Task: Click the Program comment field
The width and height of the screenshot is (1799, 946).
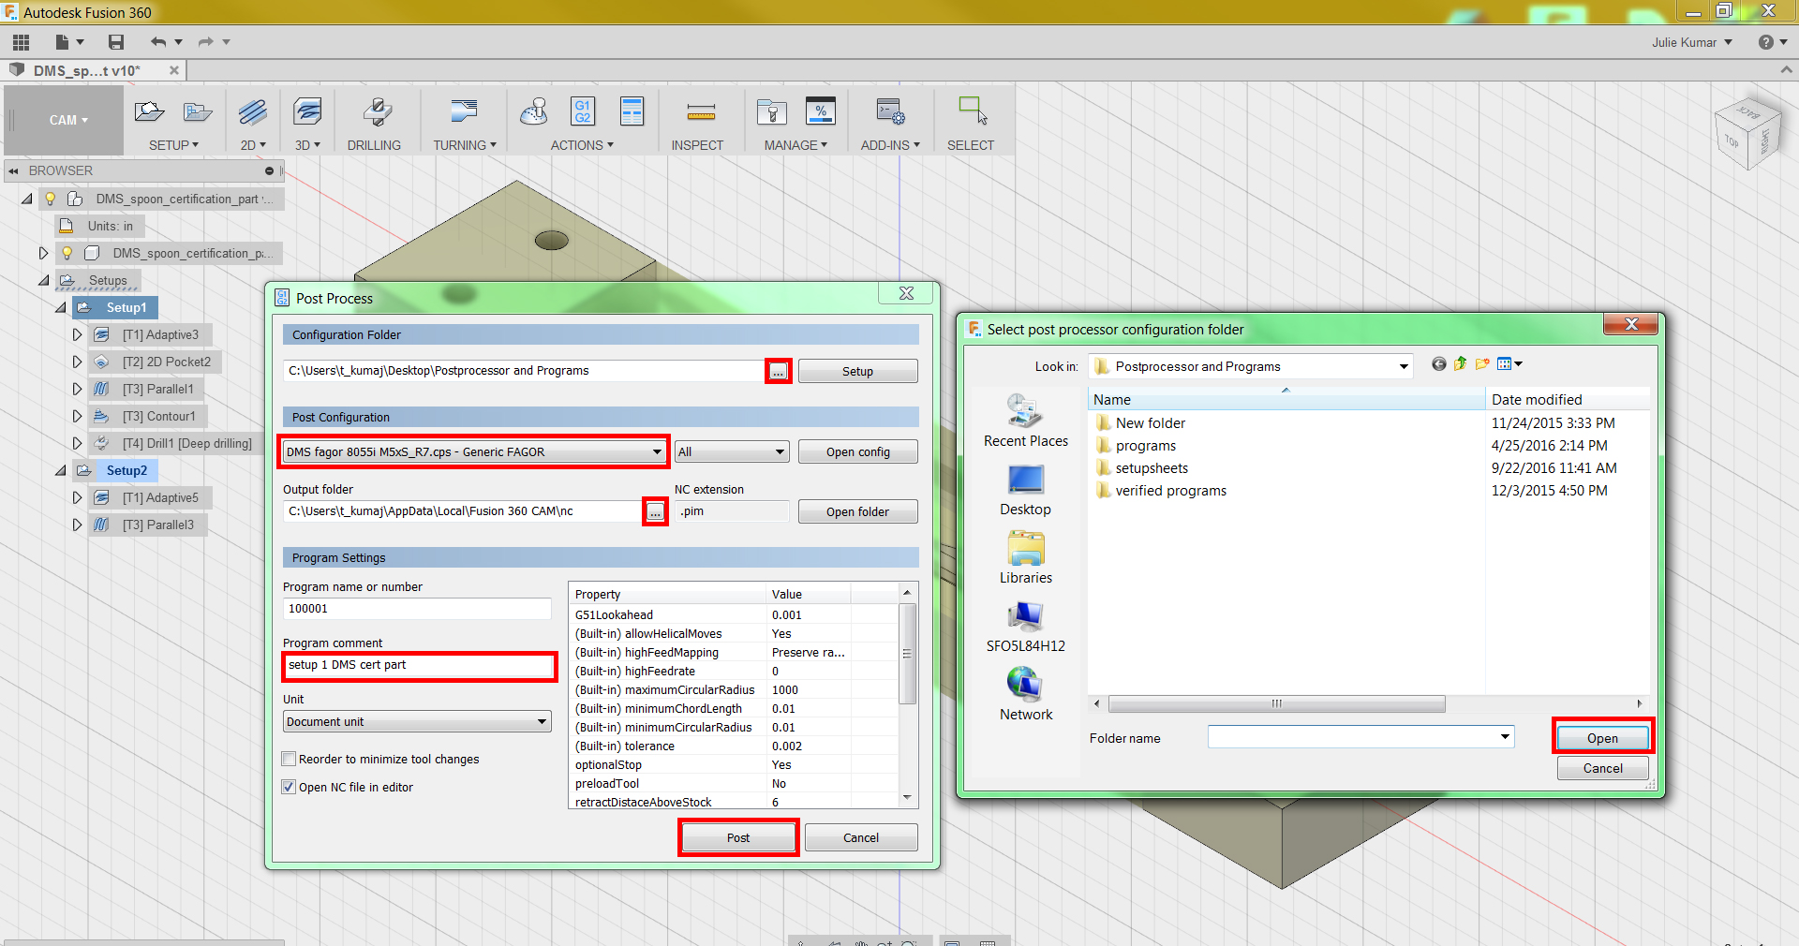Action: (x=418, y=665)
